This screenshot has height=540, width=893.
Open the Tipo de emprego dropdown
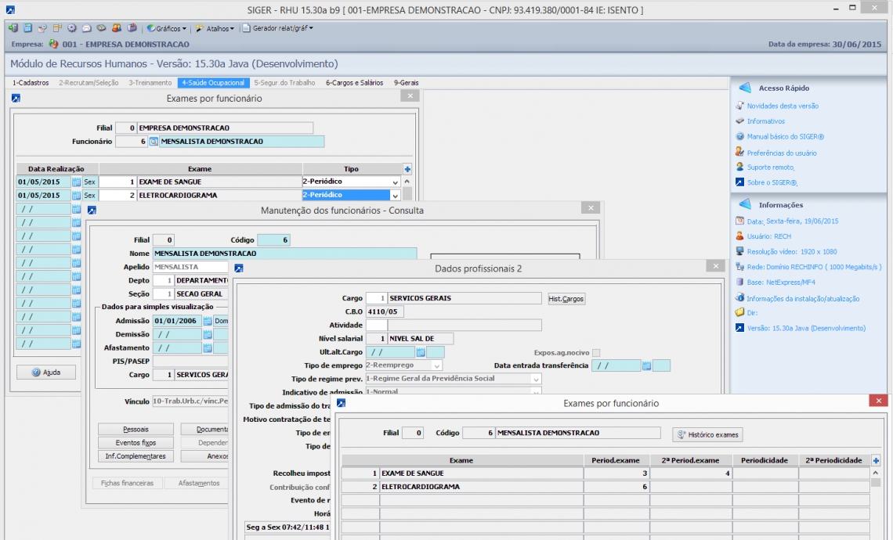pyautogui.click(x=437, y=366)
